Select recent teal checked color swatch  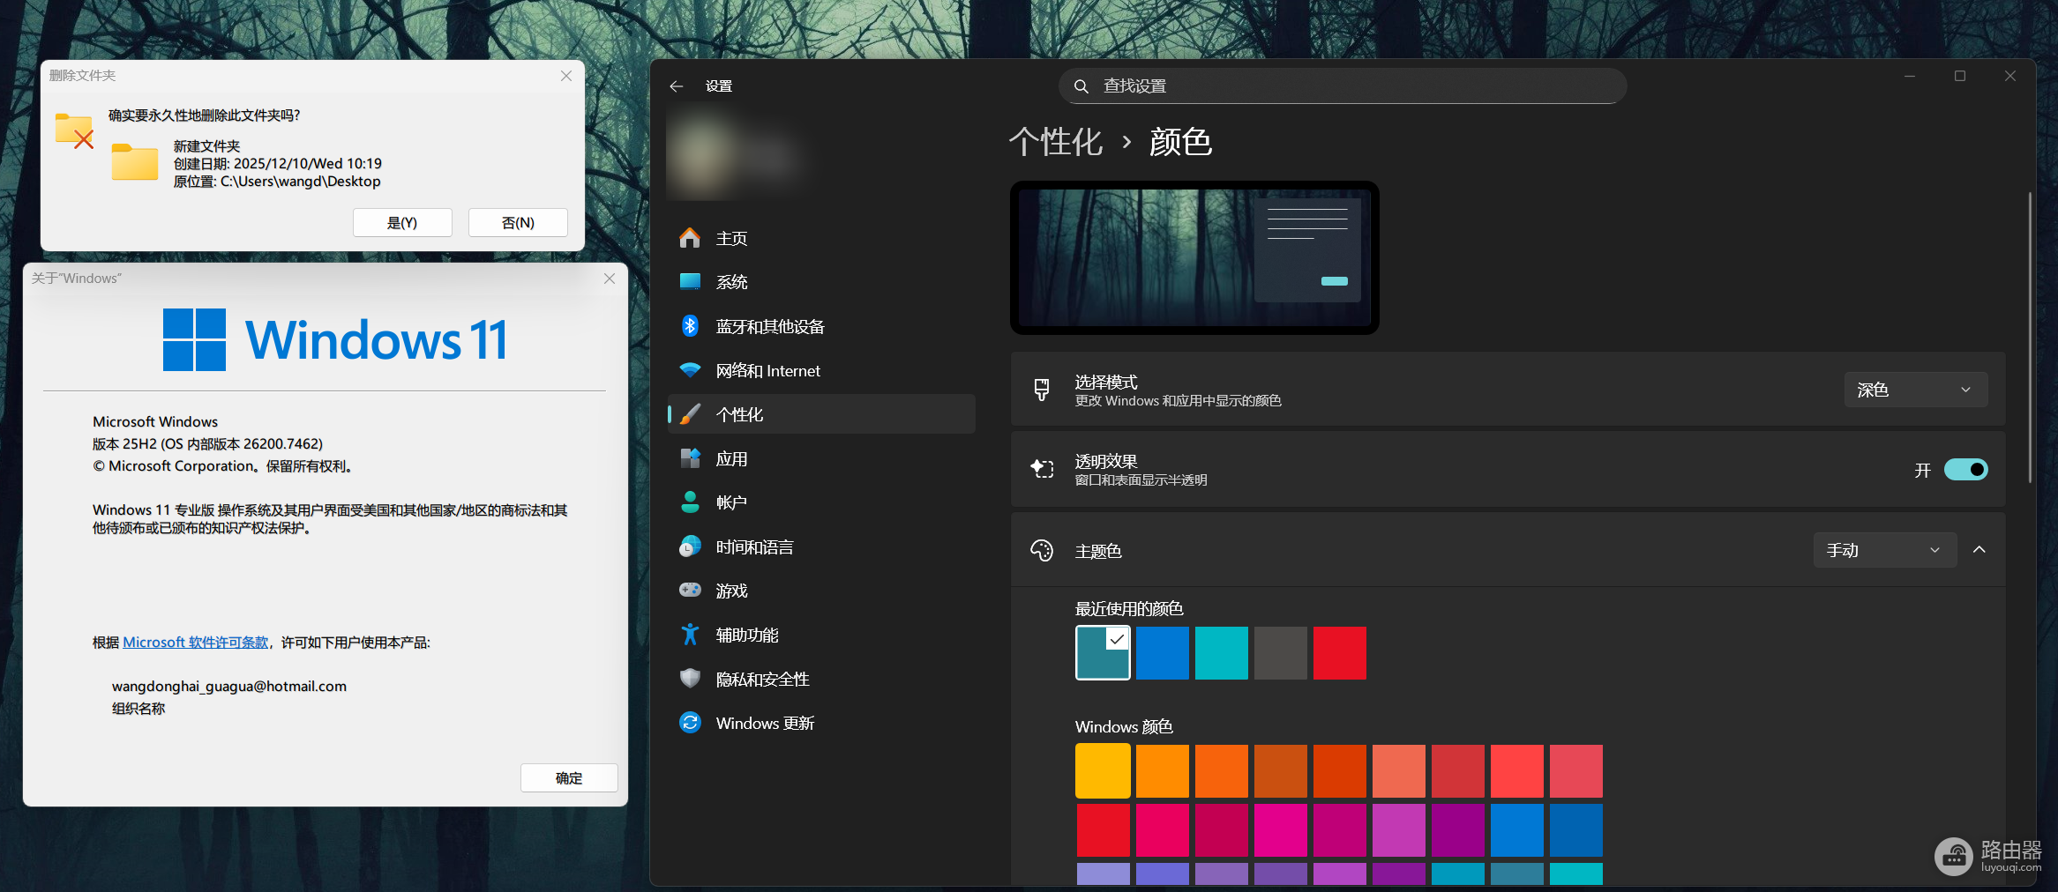(1103, 653)
